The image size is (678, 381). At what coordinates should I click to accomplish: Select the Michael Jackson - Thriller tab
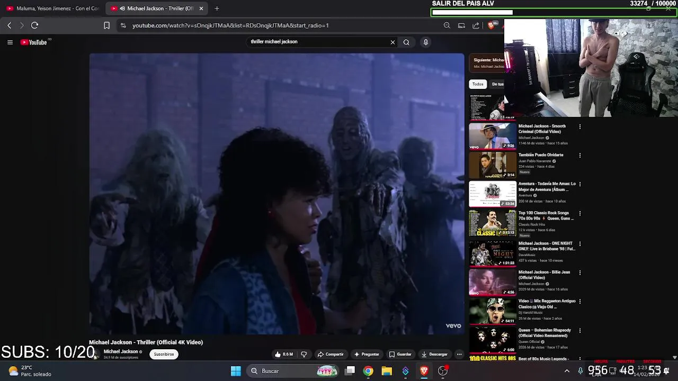157,8
